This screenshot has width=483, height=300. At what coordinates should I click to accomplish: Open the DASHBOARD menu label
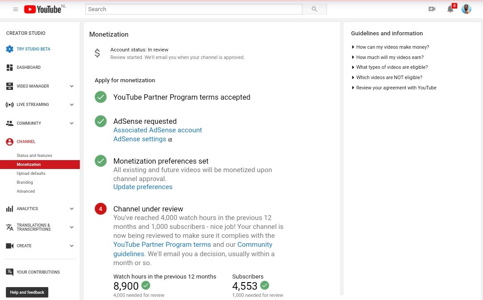pos(29,68)
